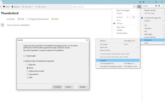Image resolution: width=165 pixels, height=101 pixels.
Task: Choose Rubrica in Strumenti submenu
Action: [118, 41]
